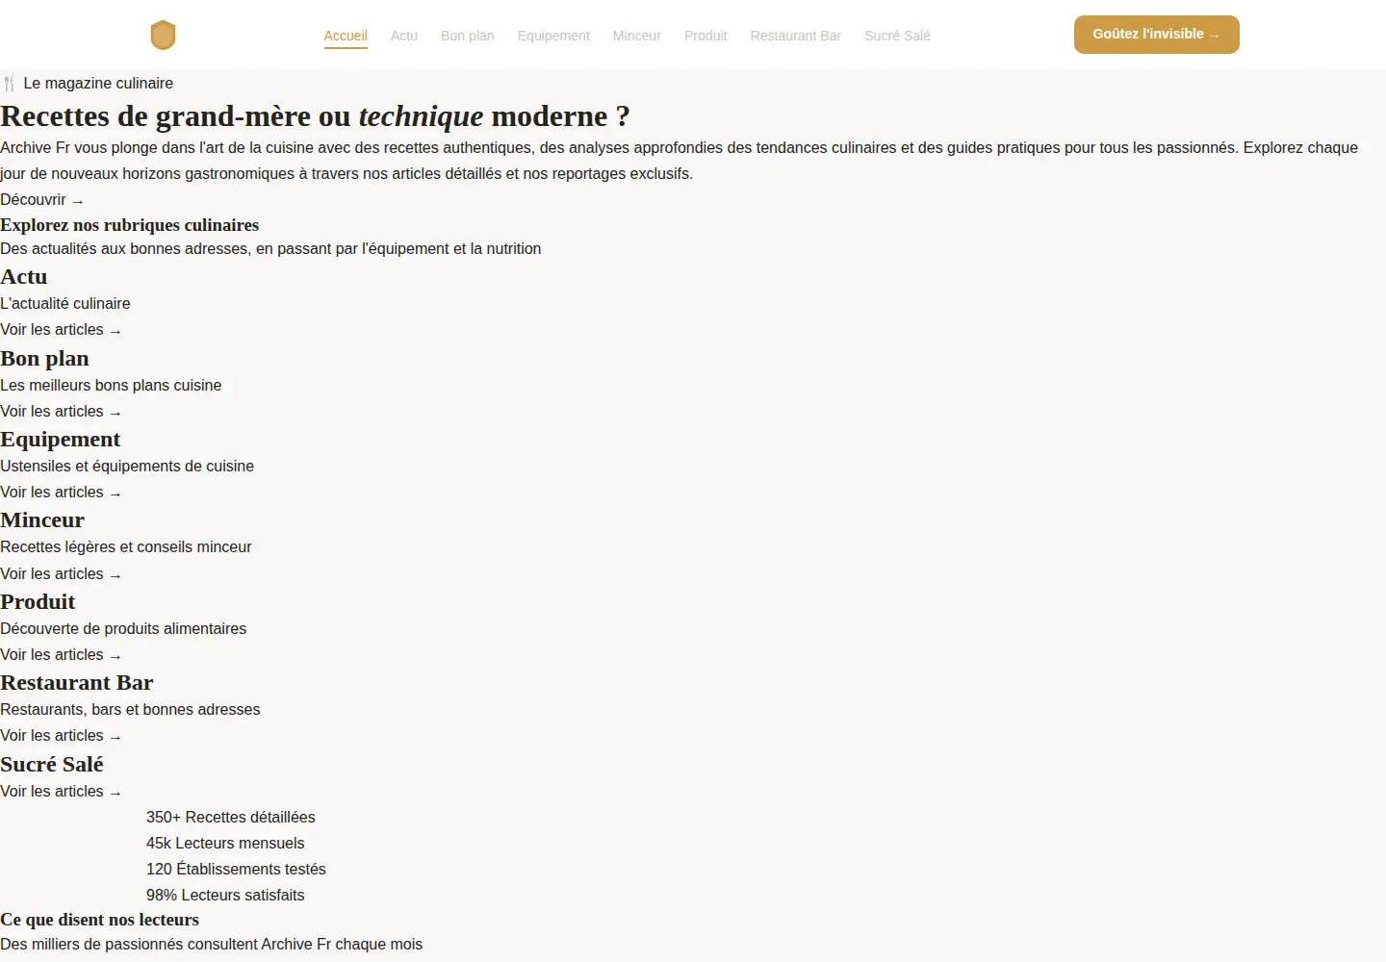The image size is (1386, 962).
Task: Click the Produit section heading
Action: click(38, 602)
